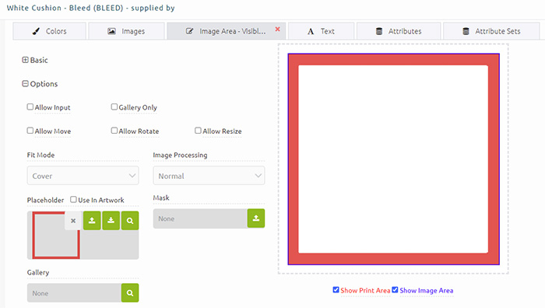Screen dimensions: 545x308
Task: Click the Show Print Area red label
Action: point(365,290)
